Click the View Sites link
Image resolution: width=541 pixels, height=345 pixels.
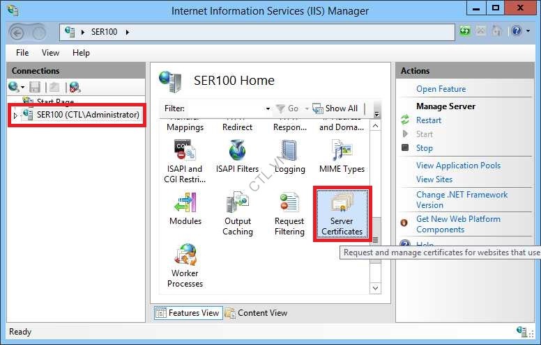coord(434,179)
